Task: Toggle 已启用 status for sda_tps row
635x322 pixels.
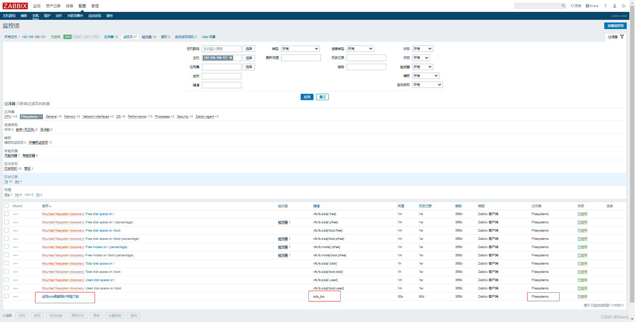Action: 582,297
